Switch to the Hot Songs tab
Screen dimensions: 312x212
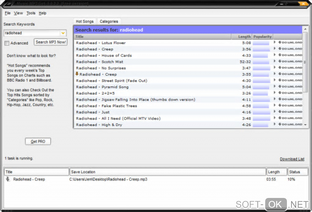[x=84, y=21]
